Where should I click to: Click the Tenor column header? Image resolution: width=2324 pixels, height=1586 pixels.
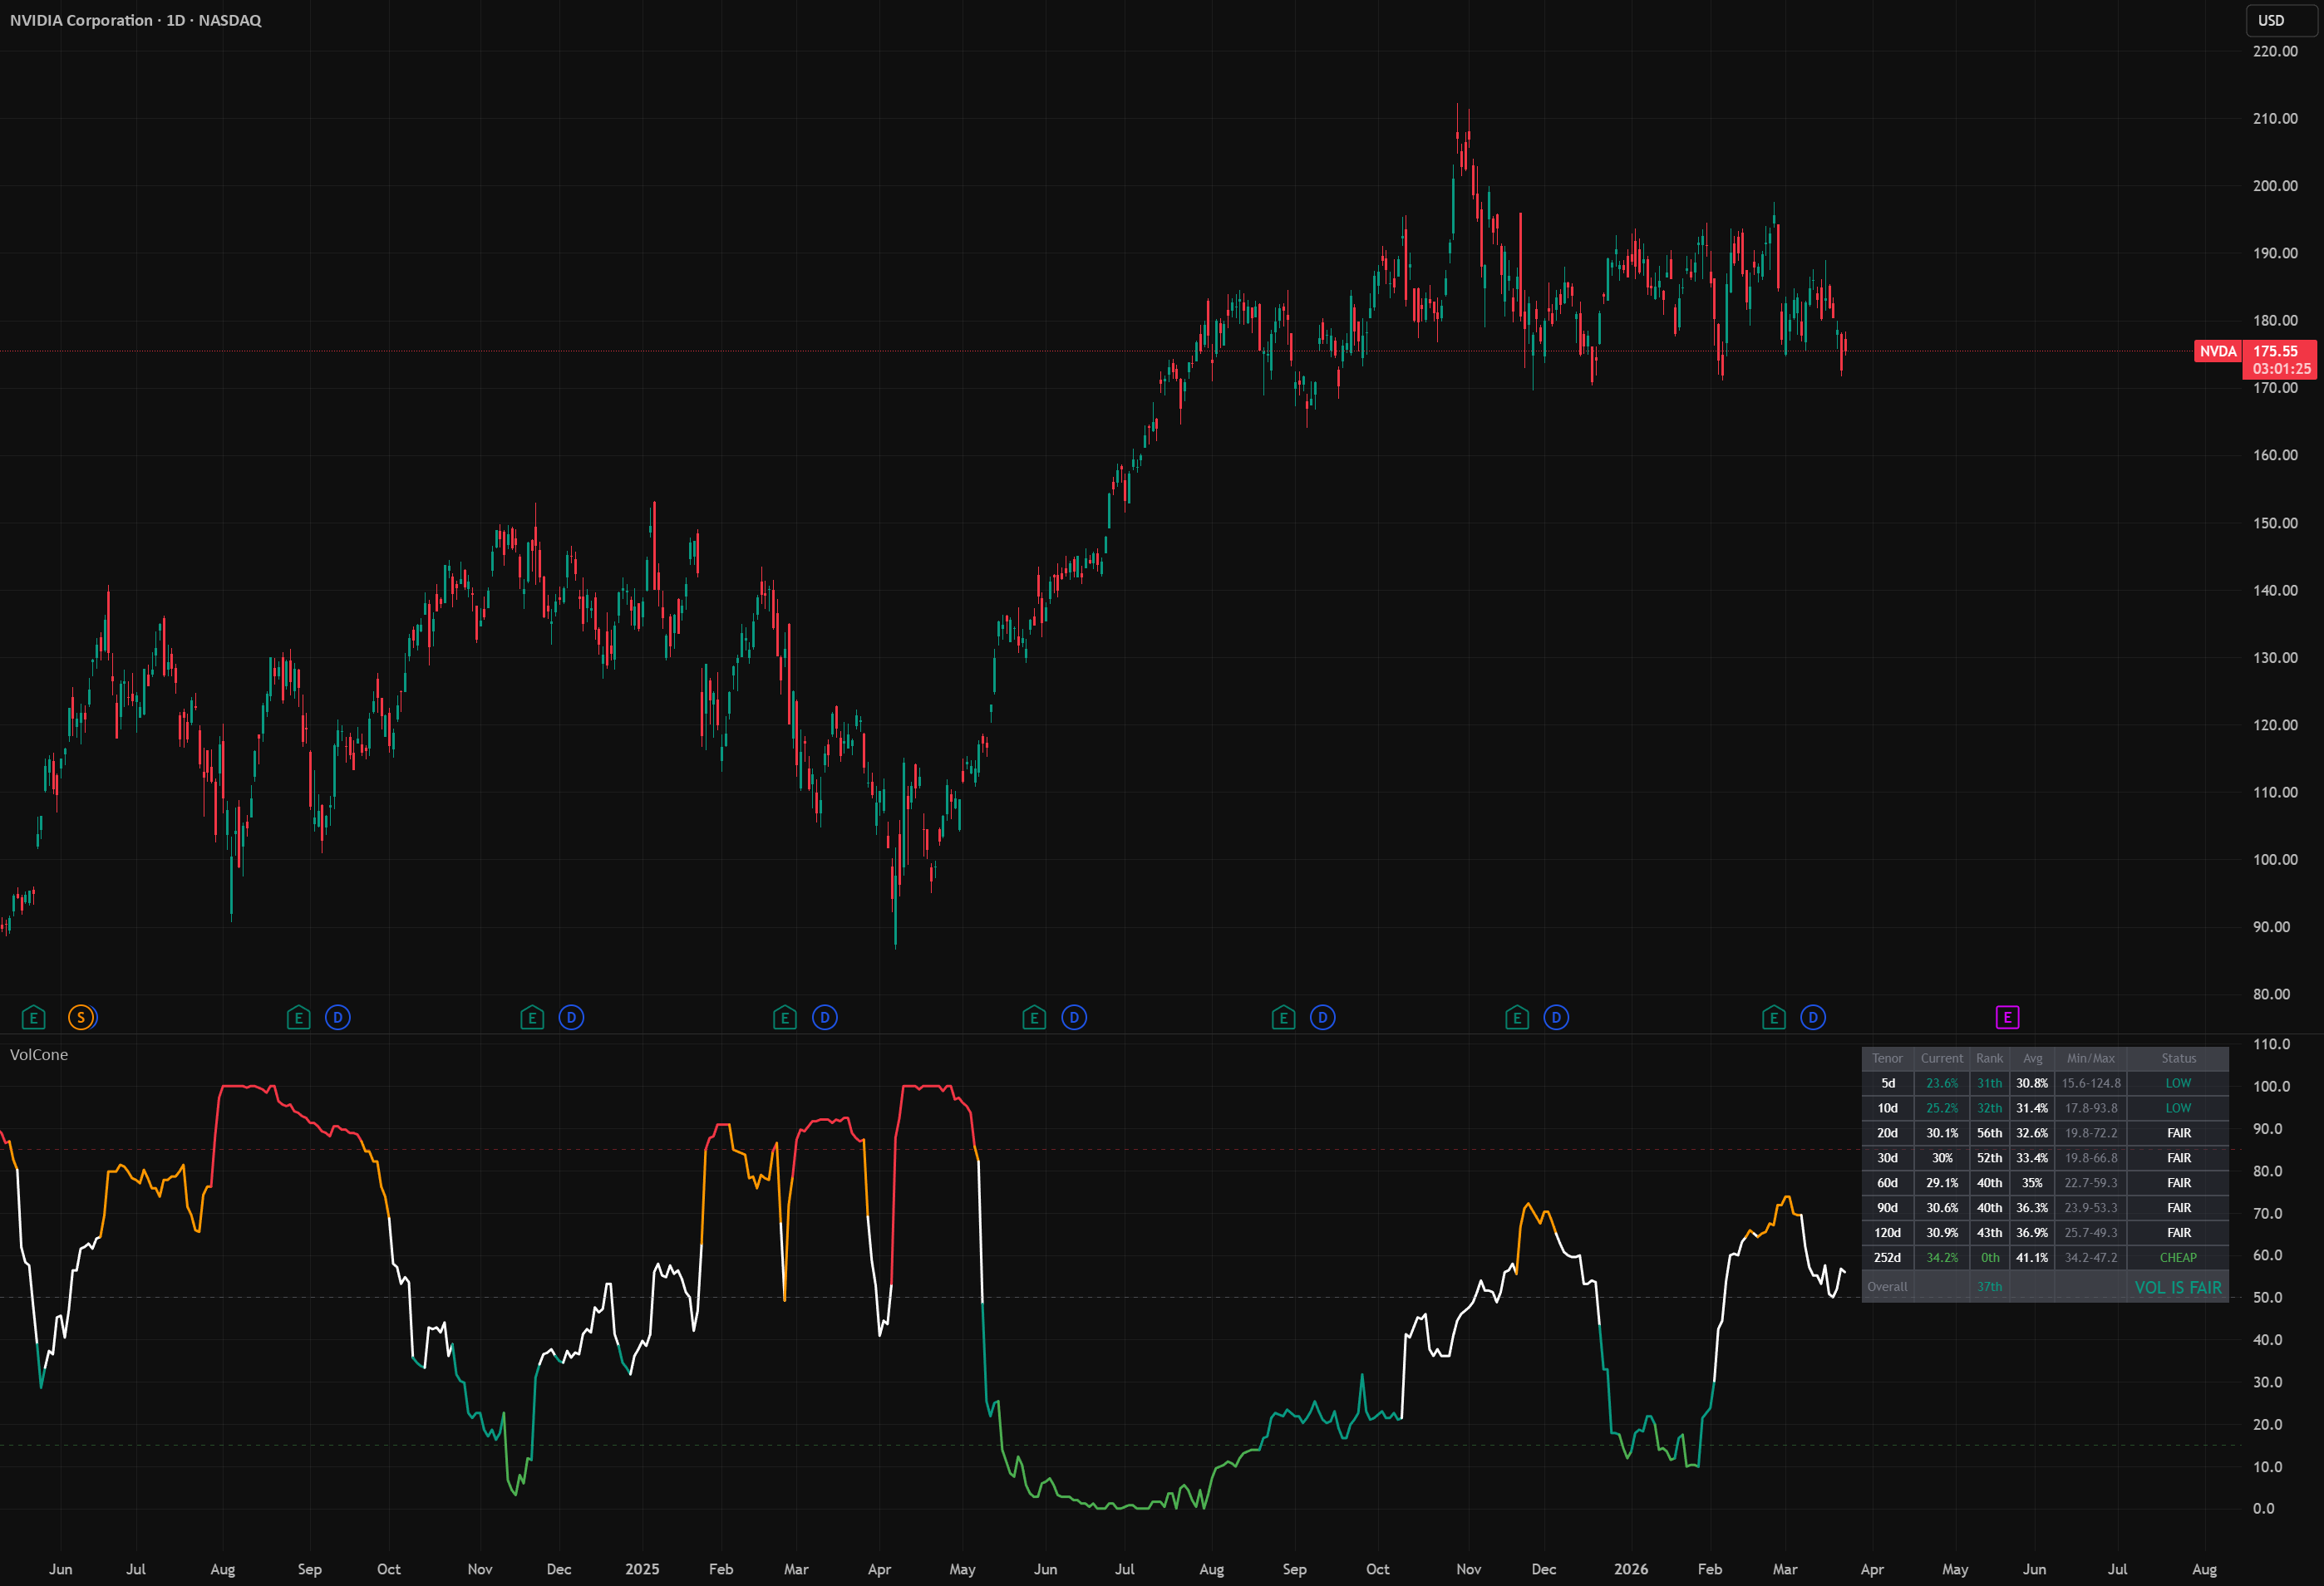[1887, 1058]
